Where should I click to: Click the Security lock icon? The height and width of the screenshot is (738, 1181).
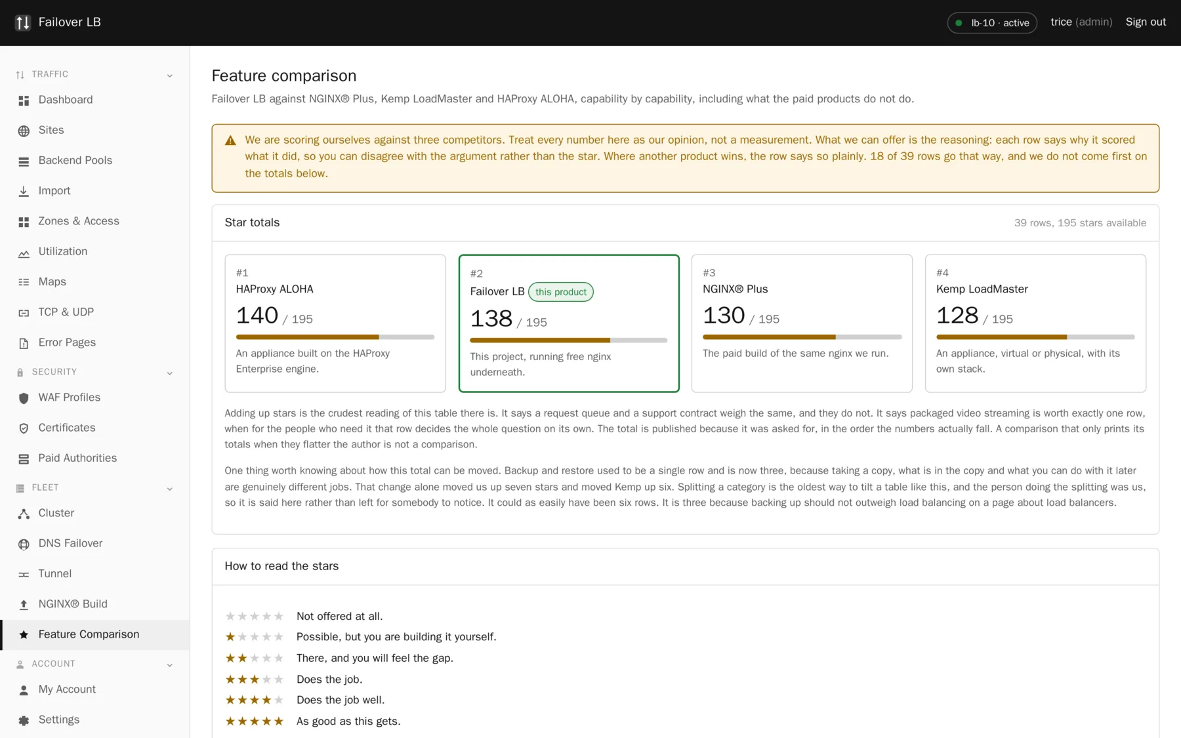pos(20,373)
